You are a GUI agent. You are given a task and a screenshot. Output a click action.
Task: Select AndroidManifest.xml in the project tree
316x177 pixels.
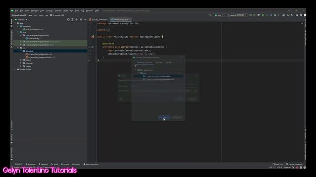[33, 29]
